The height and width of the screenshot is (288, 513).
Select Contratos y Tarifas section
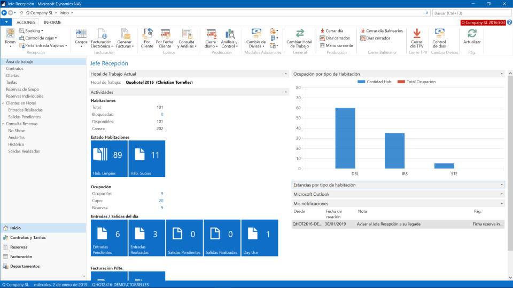click(43, 237)
